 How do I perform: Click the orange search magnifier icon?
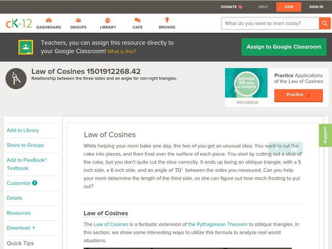(x=325, y=23)
